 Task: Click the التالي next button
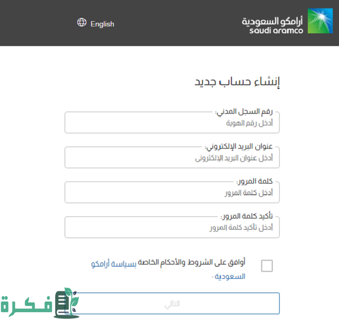pos(172,303)
